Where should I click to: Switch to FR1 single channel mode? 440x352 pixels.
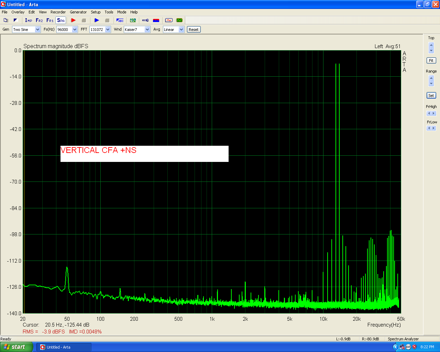click(50, 20)
